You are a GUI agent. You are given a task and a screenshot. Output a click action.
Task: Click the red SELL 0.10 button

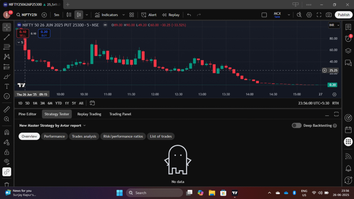click(22, 34)
